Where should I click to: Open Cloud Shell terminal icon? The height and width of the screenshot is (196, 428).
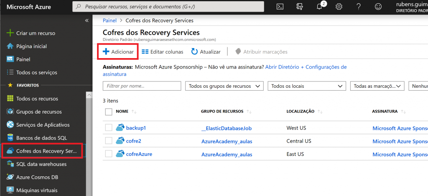(x=281, y=7)
